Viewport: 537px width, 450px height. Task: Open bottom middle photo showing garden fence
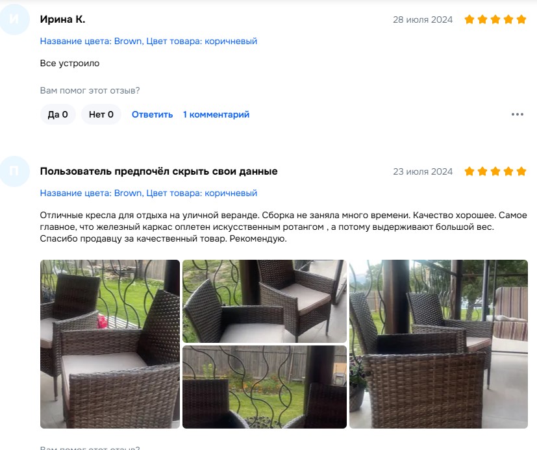point(264,387)
